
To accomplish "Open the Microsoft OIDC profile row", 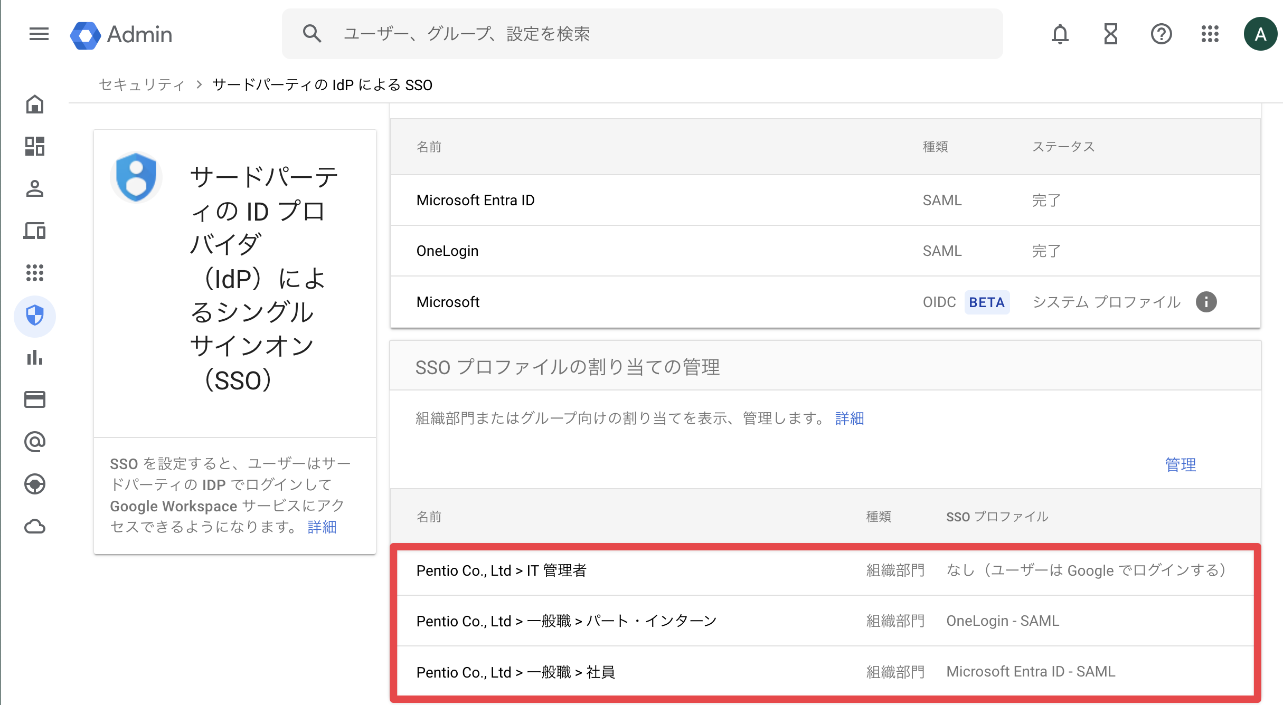I will (x=825, y=302).
